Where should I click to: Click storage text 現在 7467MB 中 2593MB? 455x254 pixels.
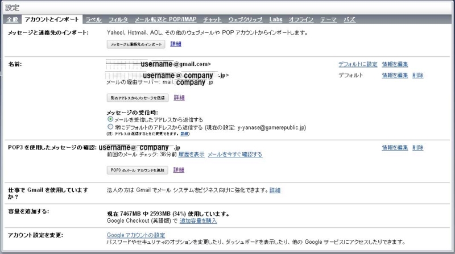[x=139, y=214]
